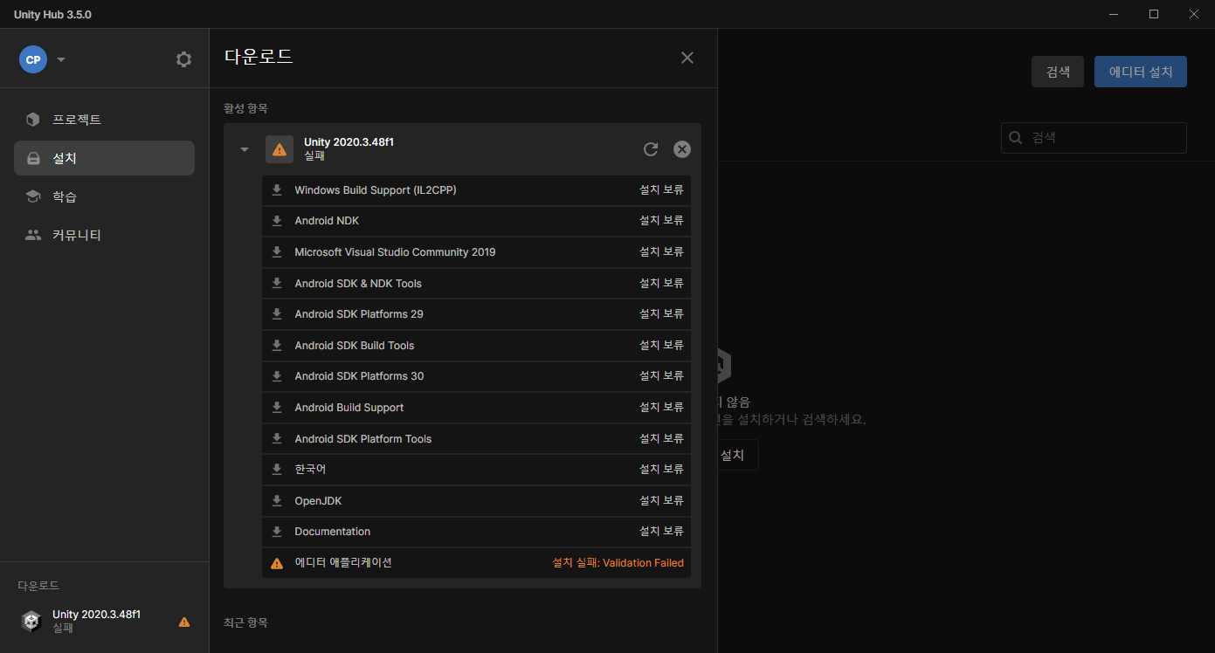Click 설치 보류 status for Documentation
This screenshot has width=1215, height=653.
pyautogui.click(x=661, y=532)
